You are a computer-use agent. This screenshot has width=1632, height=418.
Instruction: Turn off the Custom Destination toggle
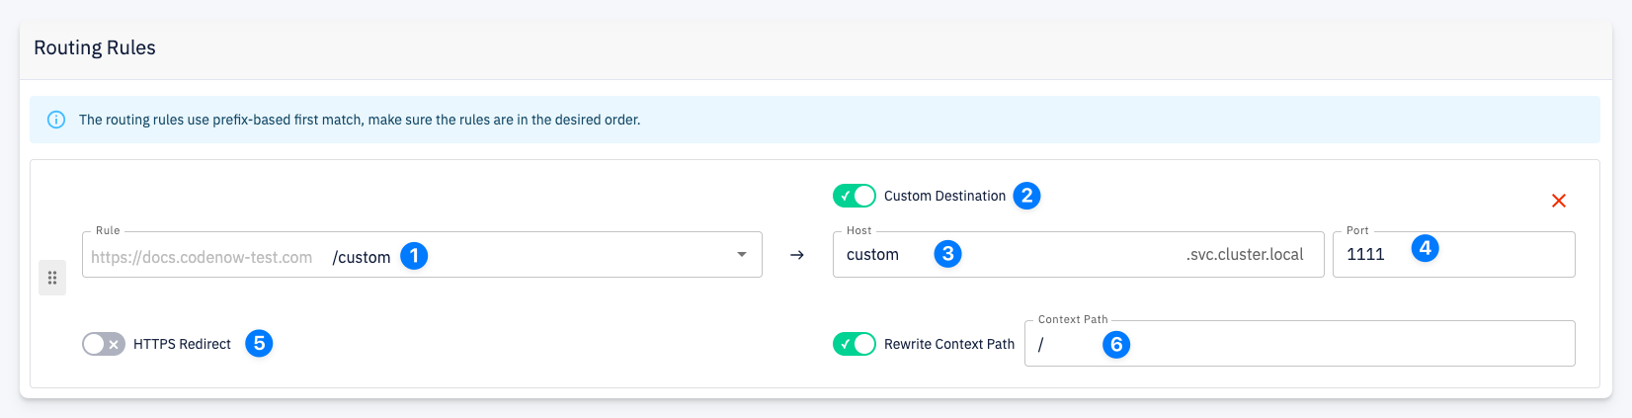855,196
